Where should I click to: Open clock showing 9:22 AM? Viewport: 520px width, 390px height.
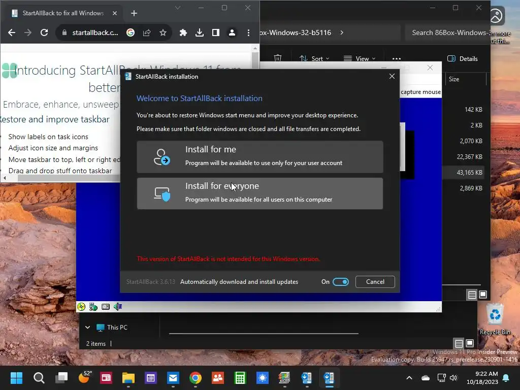click(x=482, y=378)
